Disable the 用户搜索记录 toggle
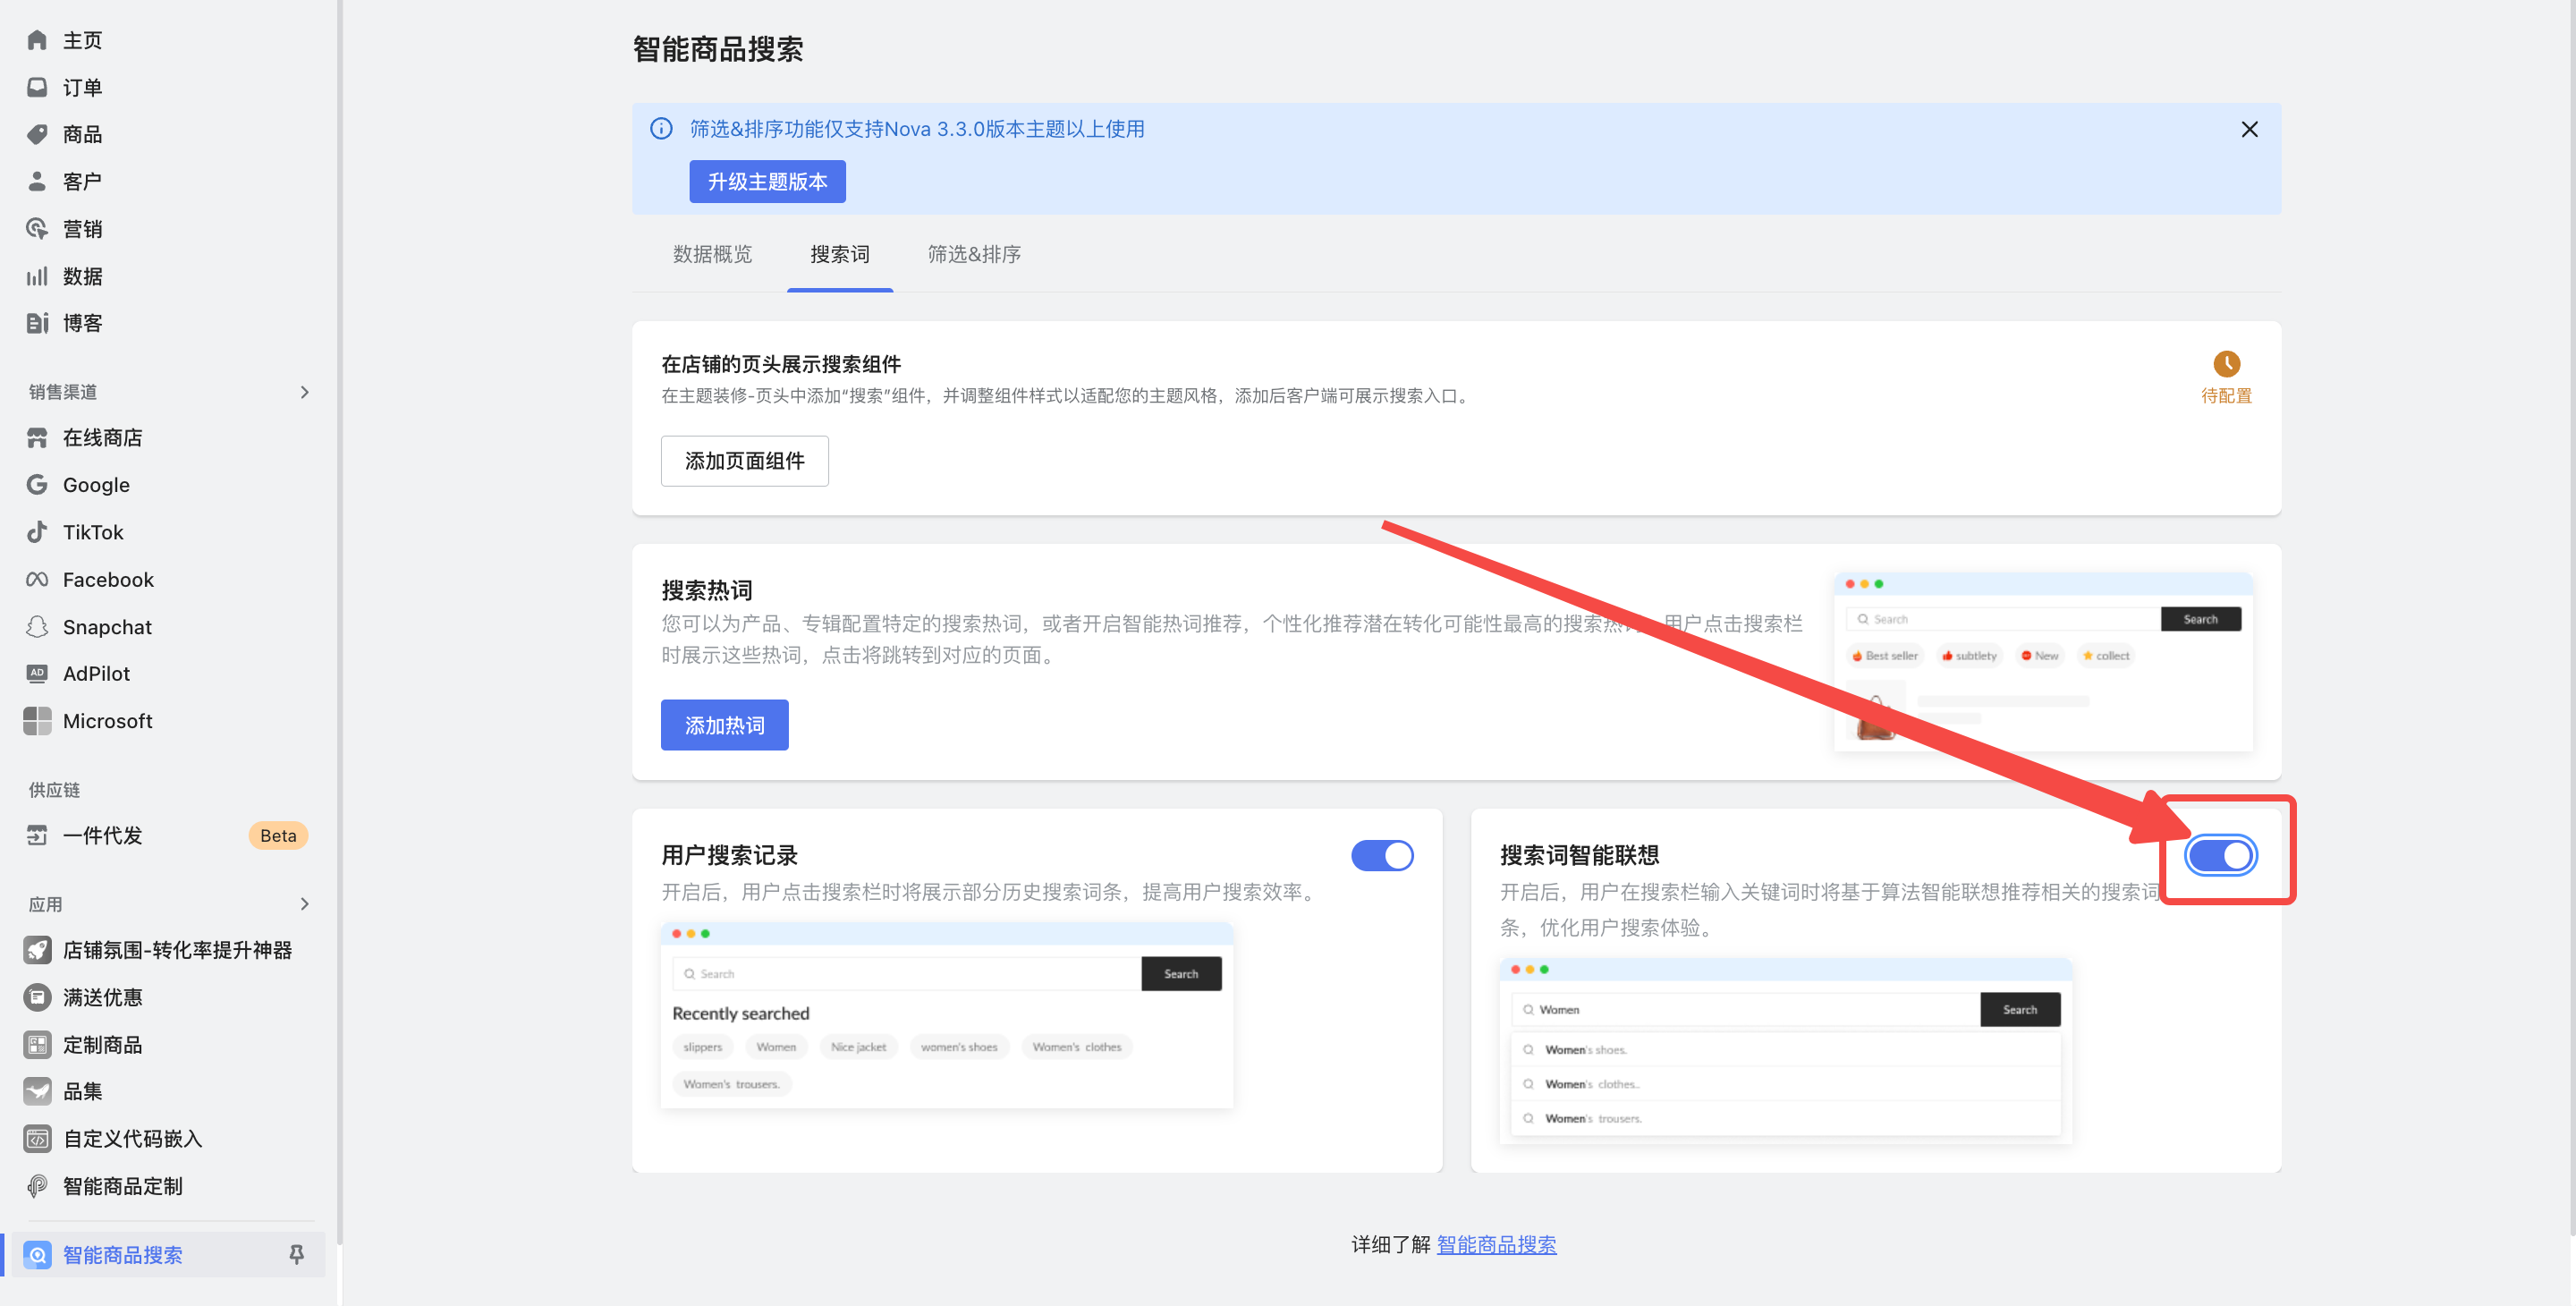 tap(1382, 856)
